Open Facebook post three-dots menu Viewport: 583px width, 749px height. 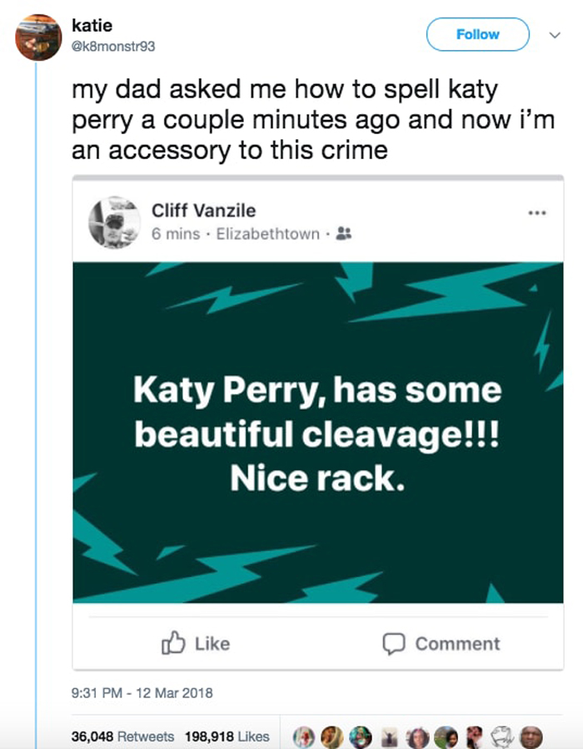click(x=537, y=213)
